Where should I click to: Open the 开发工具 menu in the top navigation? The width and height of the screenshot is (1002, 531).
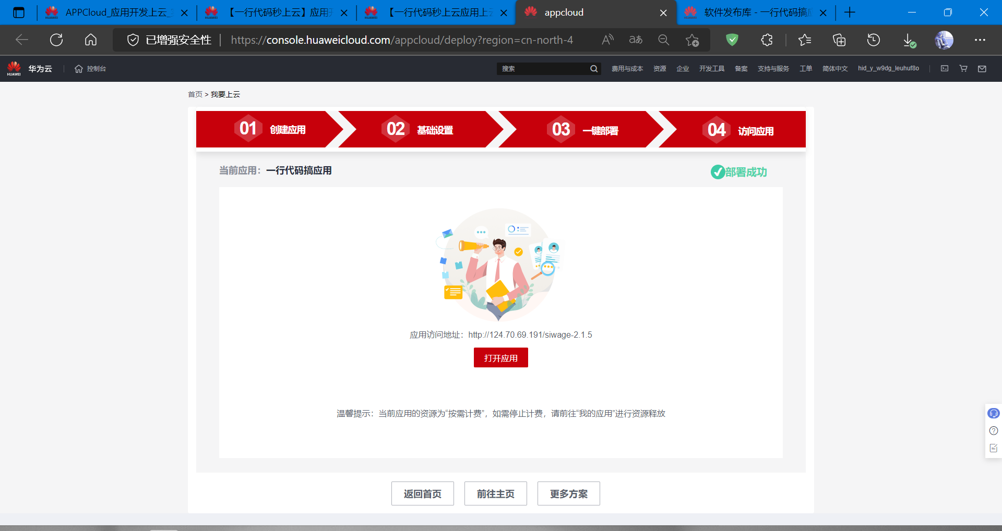click(711, 68)
